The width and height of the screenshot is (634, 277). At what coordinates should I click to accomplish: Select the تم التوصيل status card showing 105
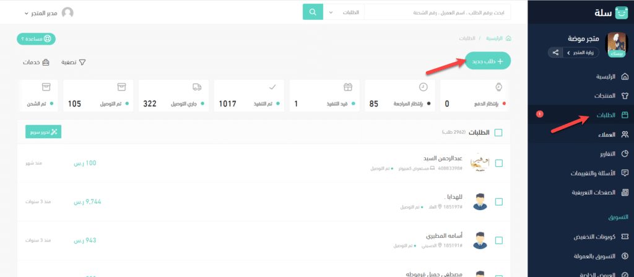pos(98,95)
